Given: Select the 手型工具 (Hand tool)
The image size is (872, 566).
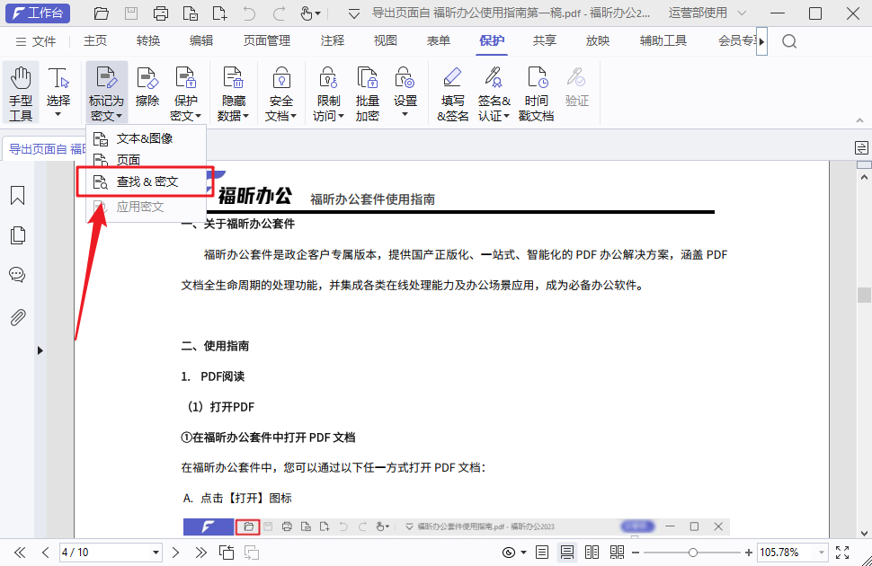Looking at the screenshot, I should (x=21, y=90).
